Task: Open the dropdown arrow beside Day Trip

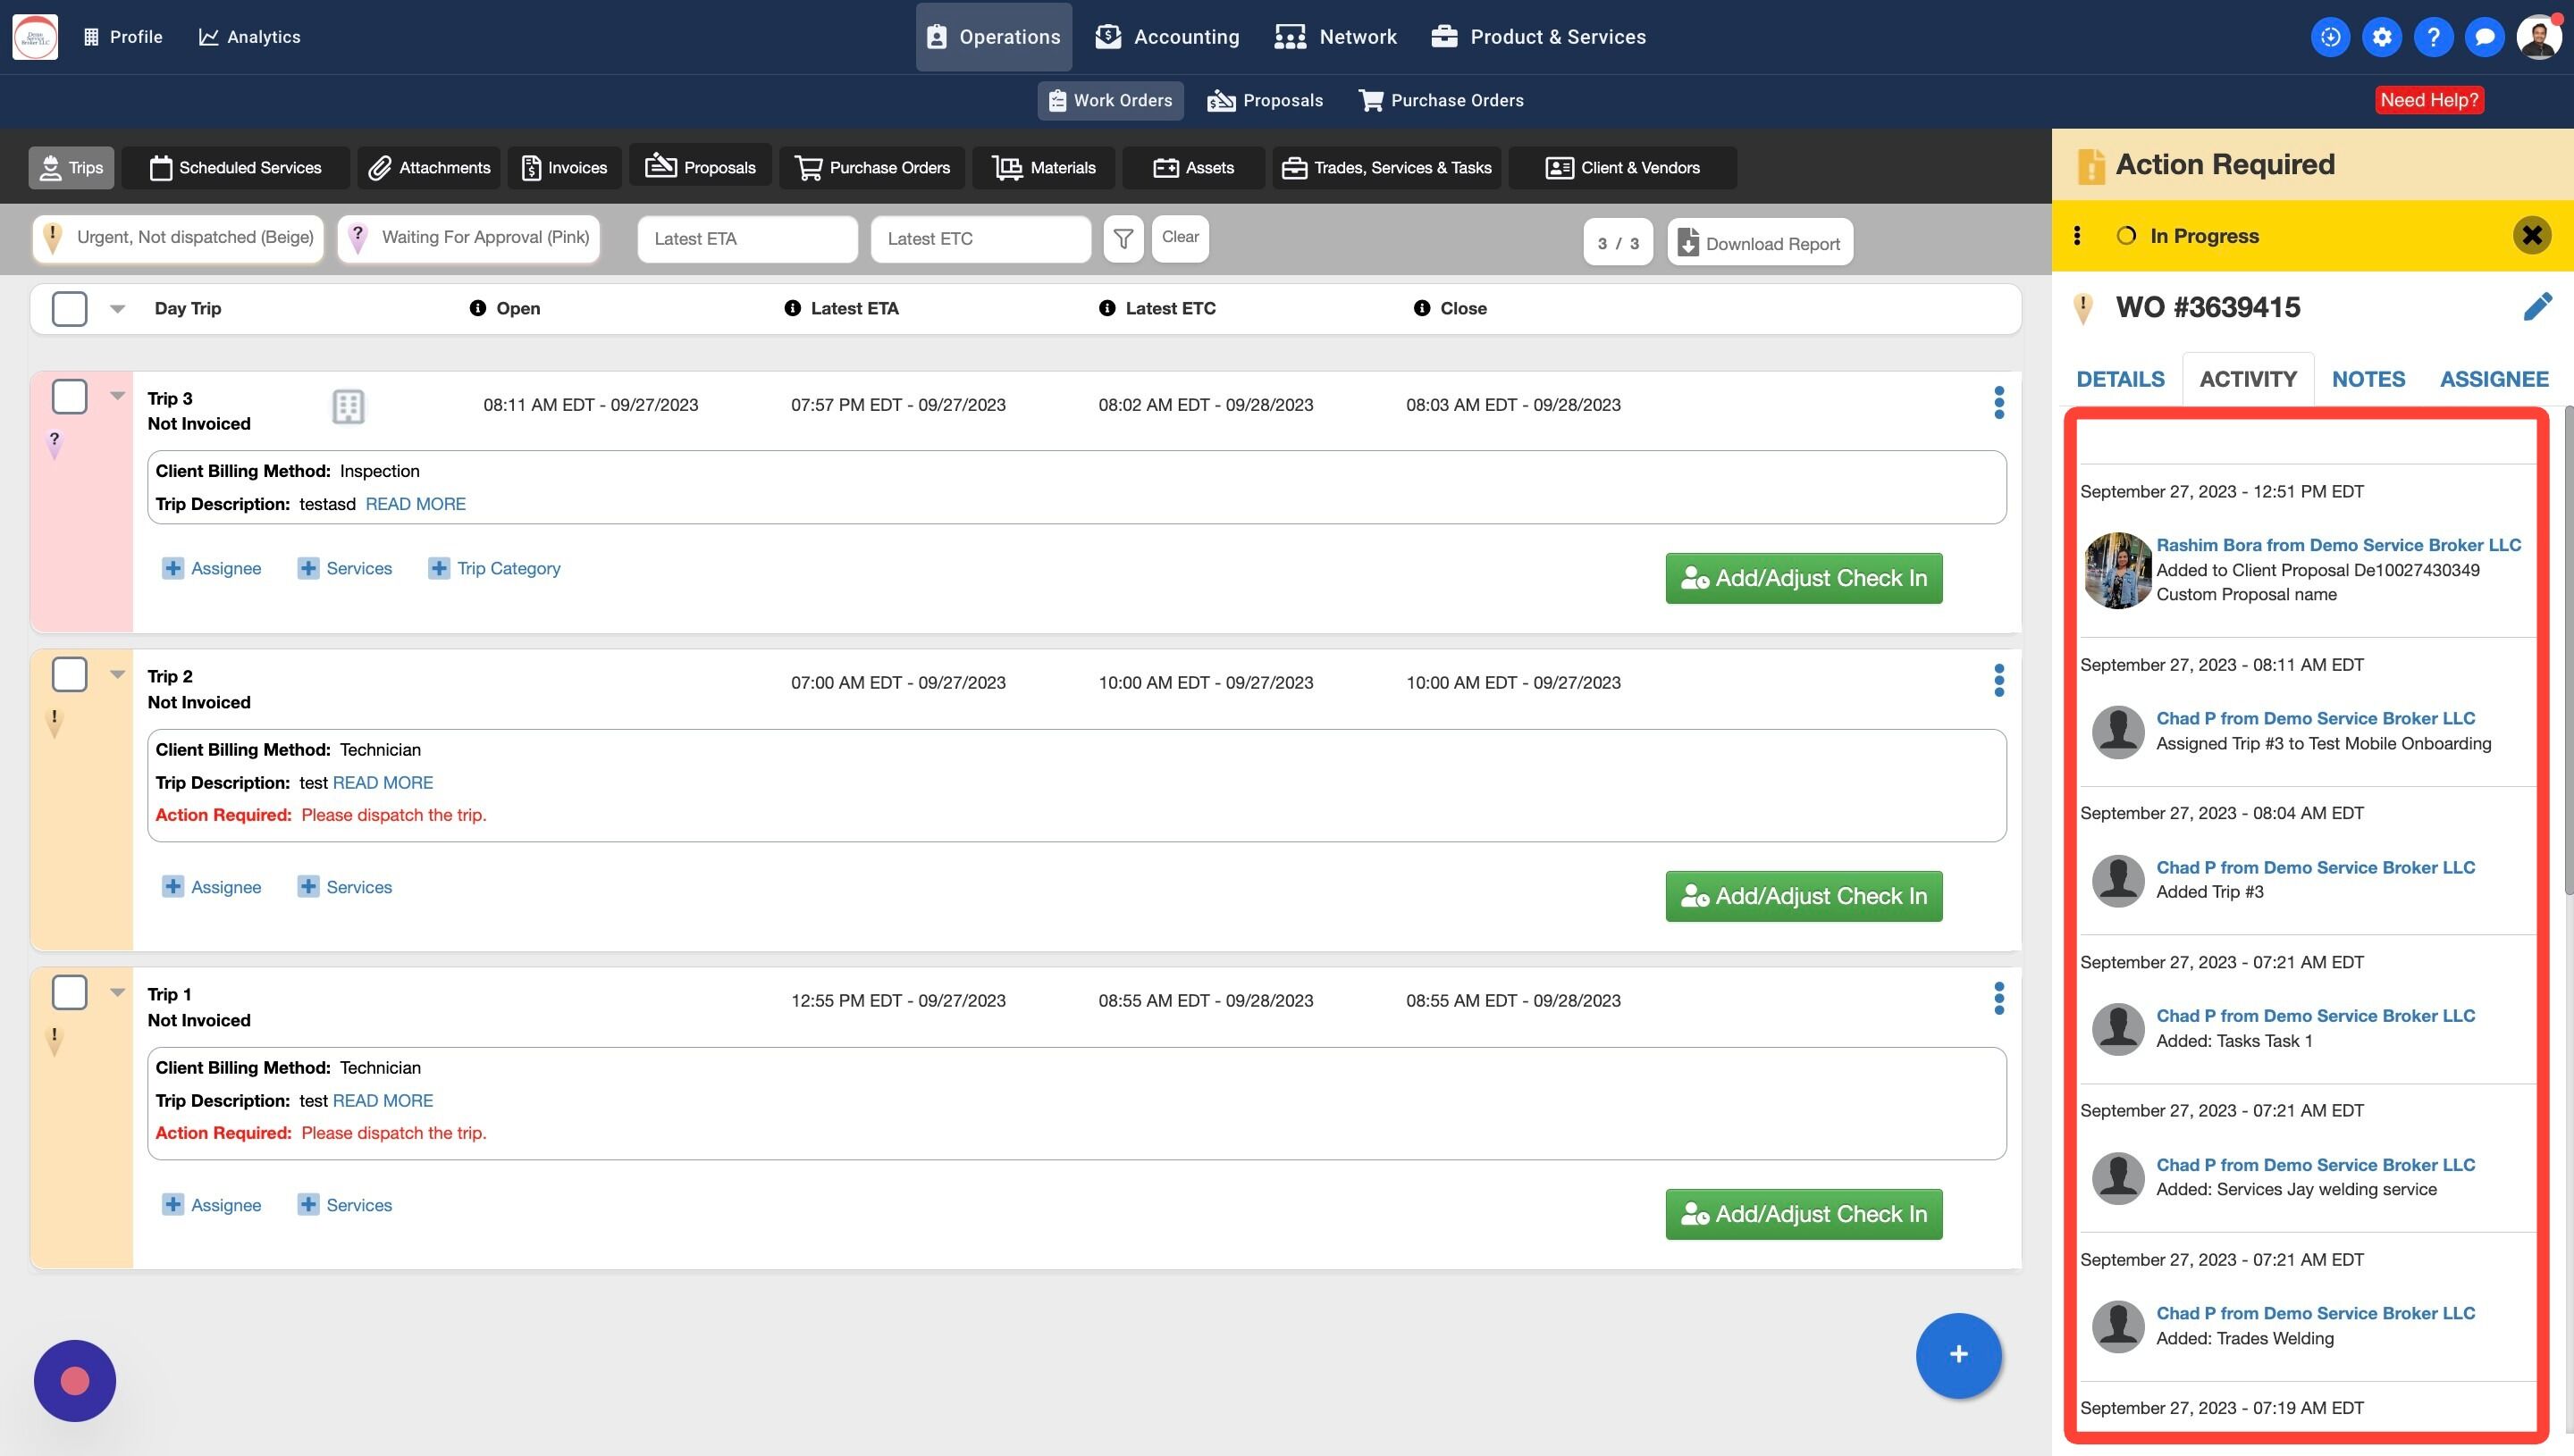Action: point(117,309)
